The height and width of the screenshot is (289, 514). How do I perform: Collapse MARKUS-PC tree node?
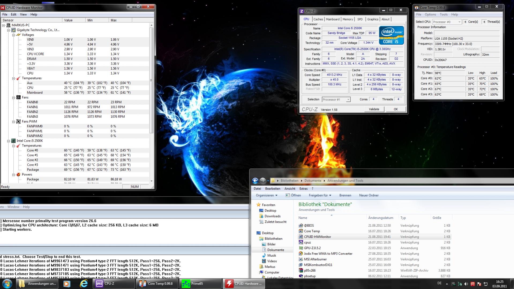(3, 25)
